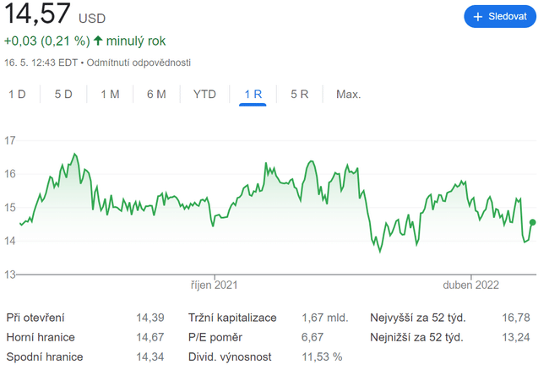Show the 6 M chart view
This screenshot has width=549, height=370.
coord(156,94)
